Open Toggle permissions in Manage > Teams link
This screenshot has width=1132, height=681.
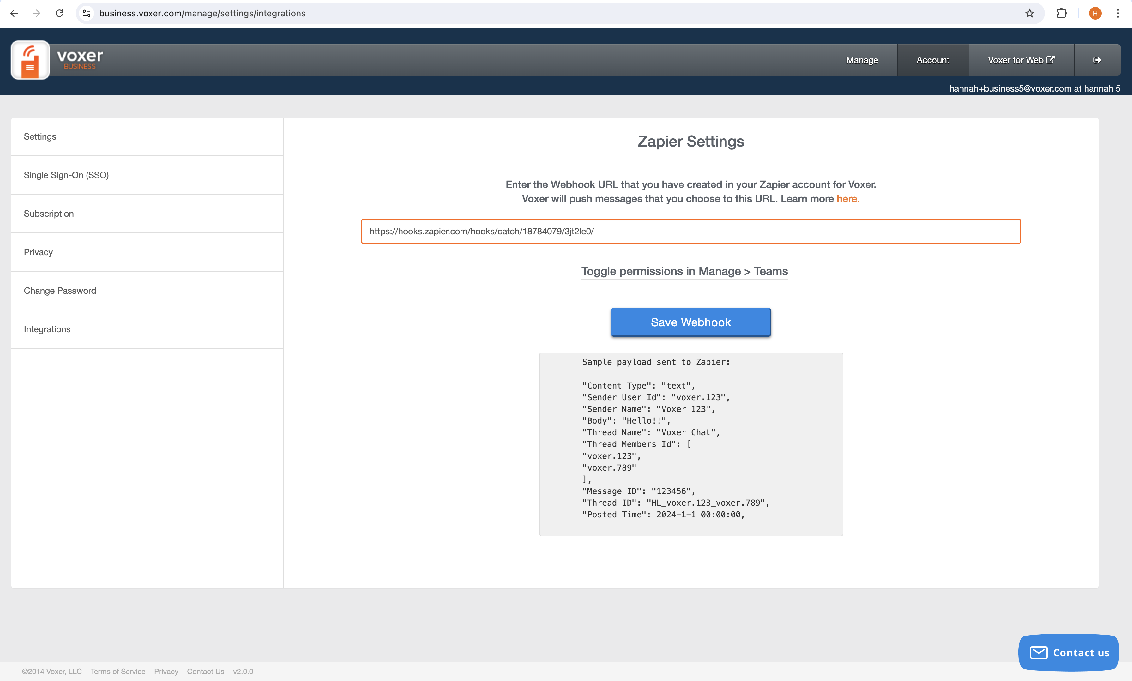click(684, 271)
